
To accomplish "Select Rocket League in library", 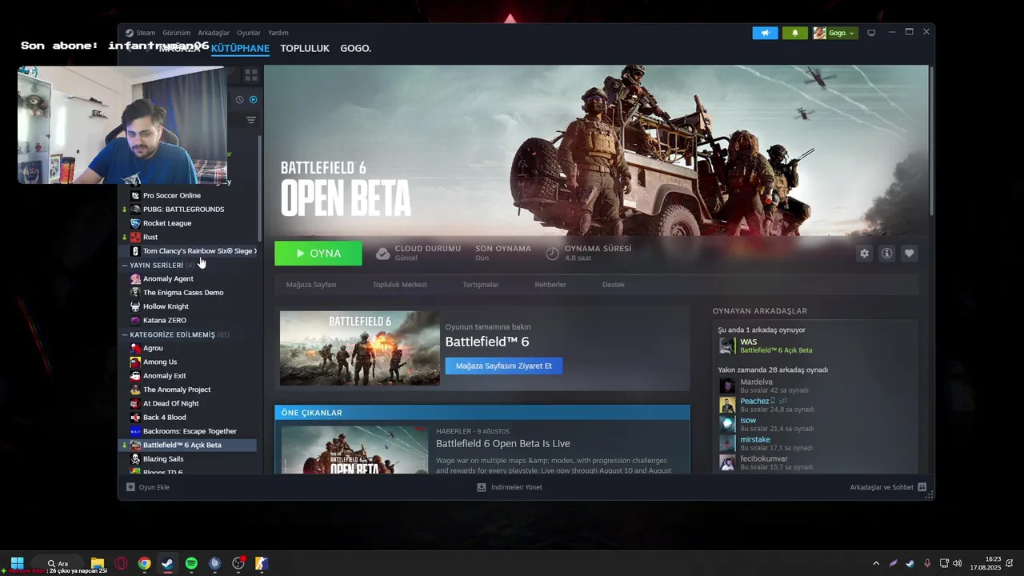I will (x=189, y=223).
